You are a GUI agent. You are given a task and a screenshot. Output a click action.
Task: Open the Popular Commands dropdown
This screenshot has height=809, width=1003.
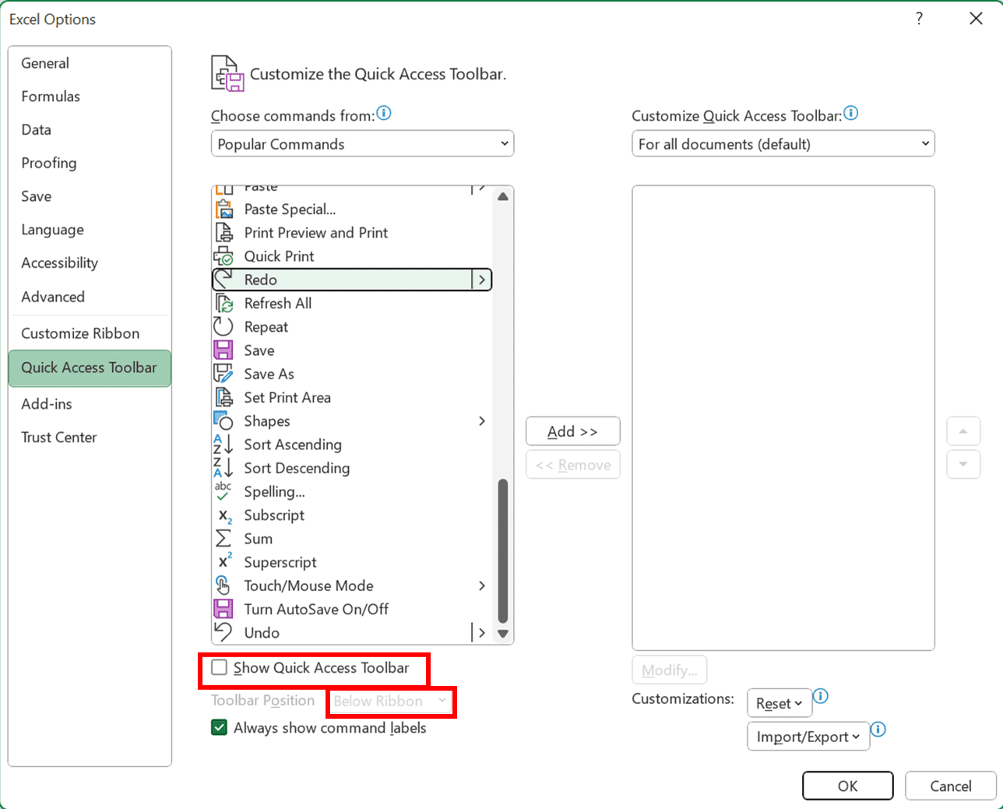[363, 144]
